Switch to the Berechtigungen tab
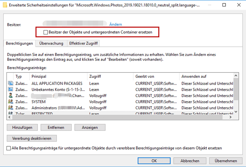The height and width of the screenshot is (167, 246). tap(19, 43)
